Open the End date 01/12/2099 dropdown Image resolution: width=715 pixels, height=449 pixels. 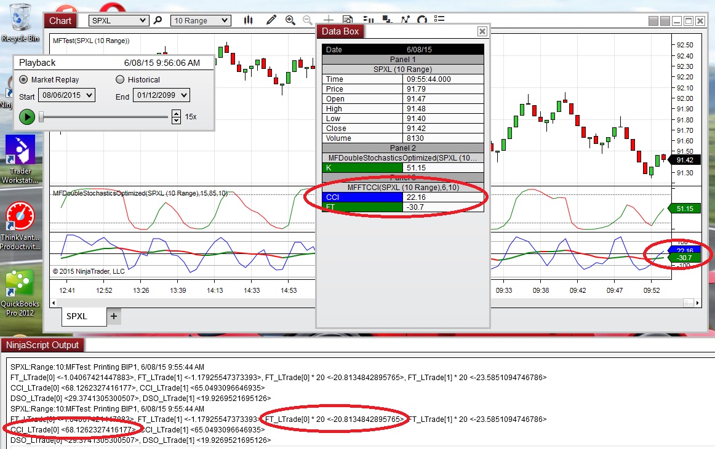161,95
